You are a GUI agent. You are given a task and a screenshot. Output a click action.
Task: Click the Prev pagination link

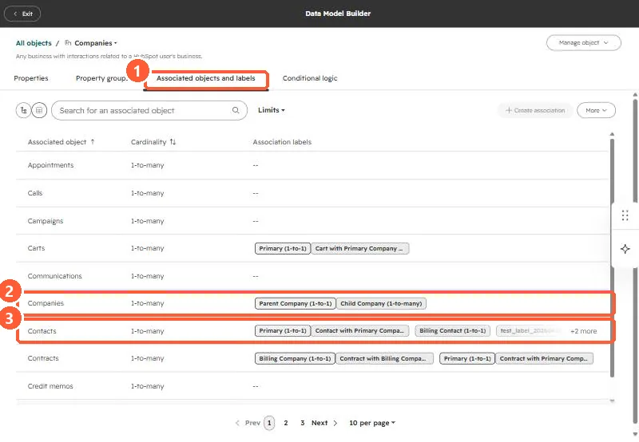click(248, 424)
